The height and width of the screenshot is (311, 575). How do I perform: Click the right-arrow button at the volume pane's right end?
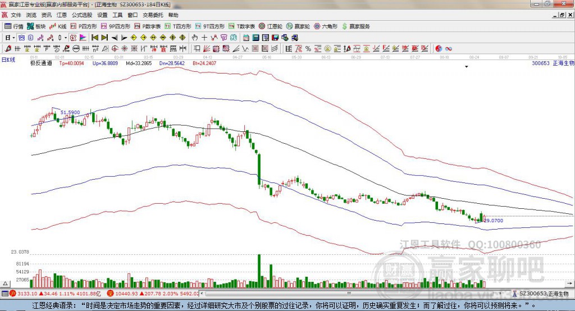[x=569, y=283]
